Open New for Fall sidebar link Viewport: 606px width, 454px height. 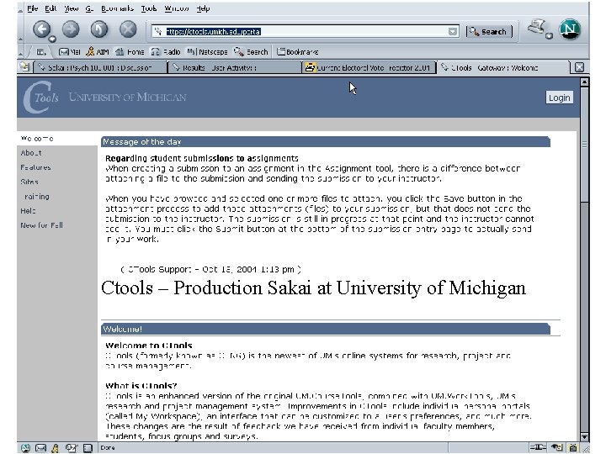click(42, 225)
